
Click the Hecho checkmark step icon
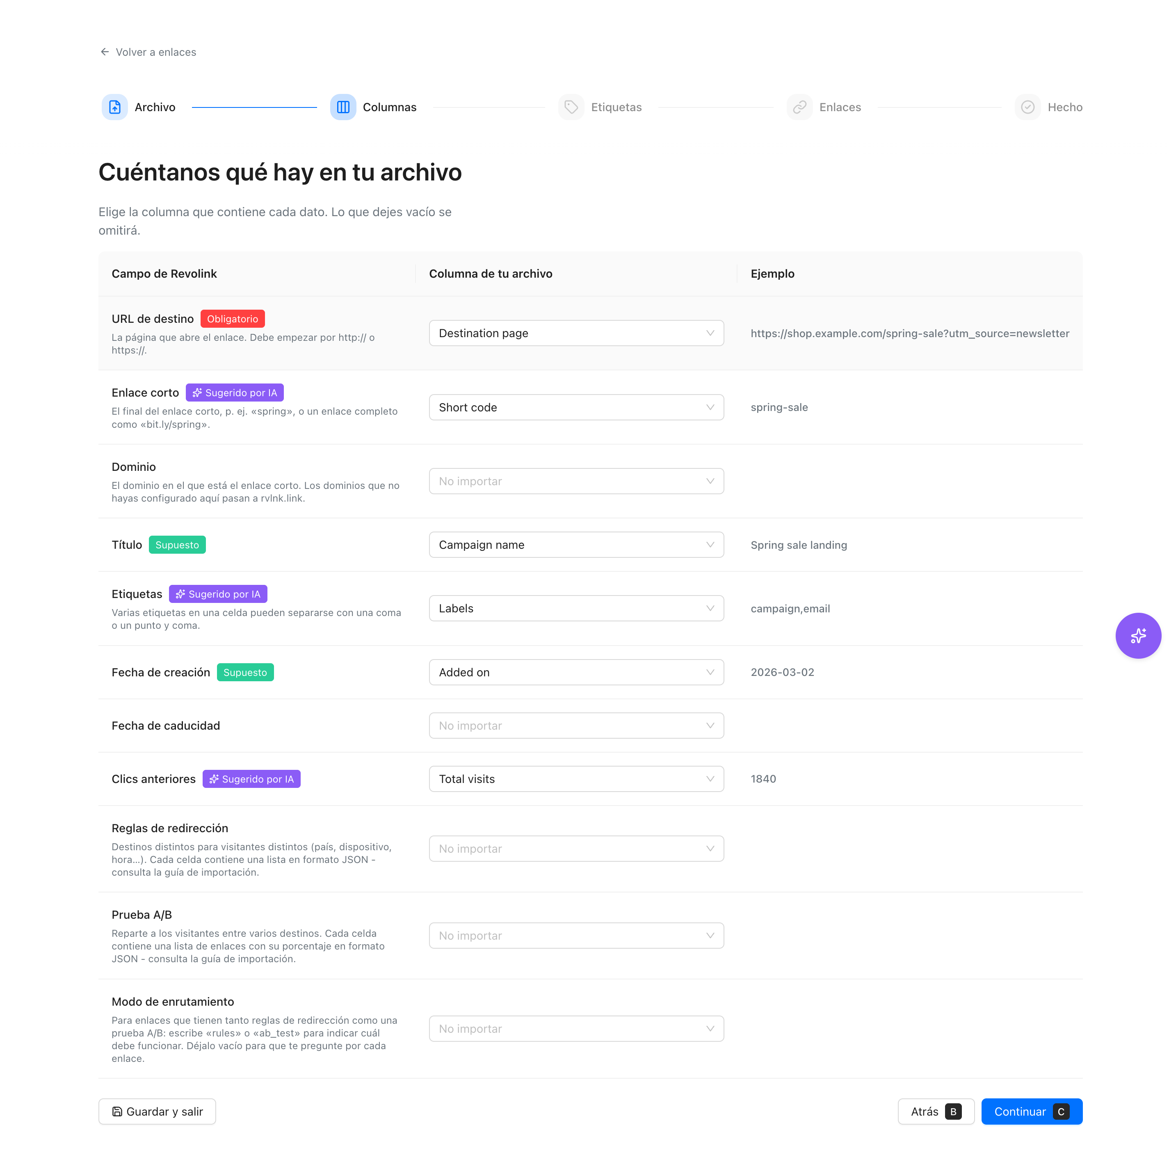click(x=1028, y=107)
